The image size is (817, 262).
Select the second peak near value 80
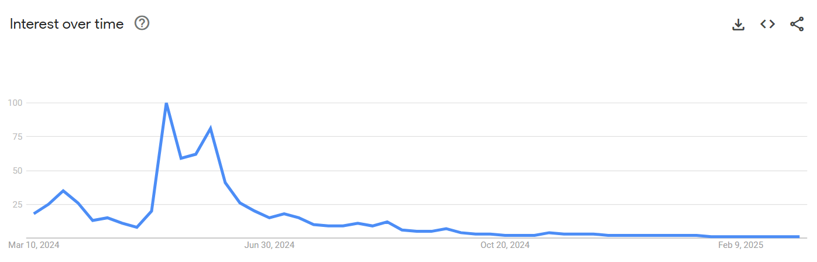point(210,129)
